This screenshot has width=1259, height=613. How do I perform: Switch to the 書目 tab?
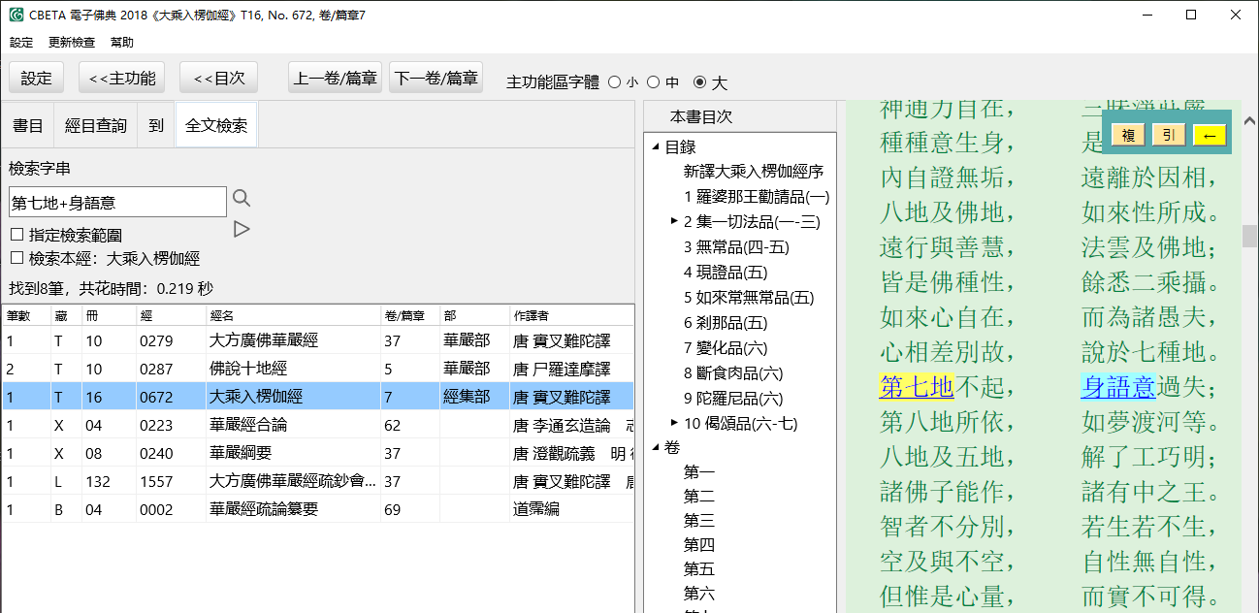coord(28,125)
